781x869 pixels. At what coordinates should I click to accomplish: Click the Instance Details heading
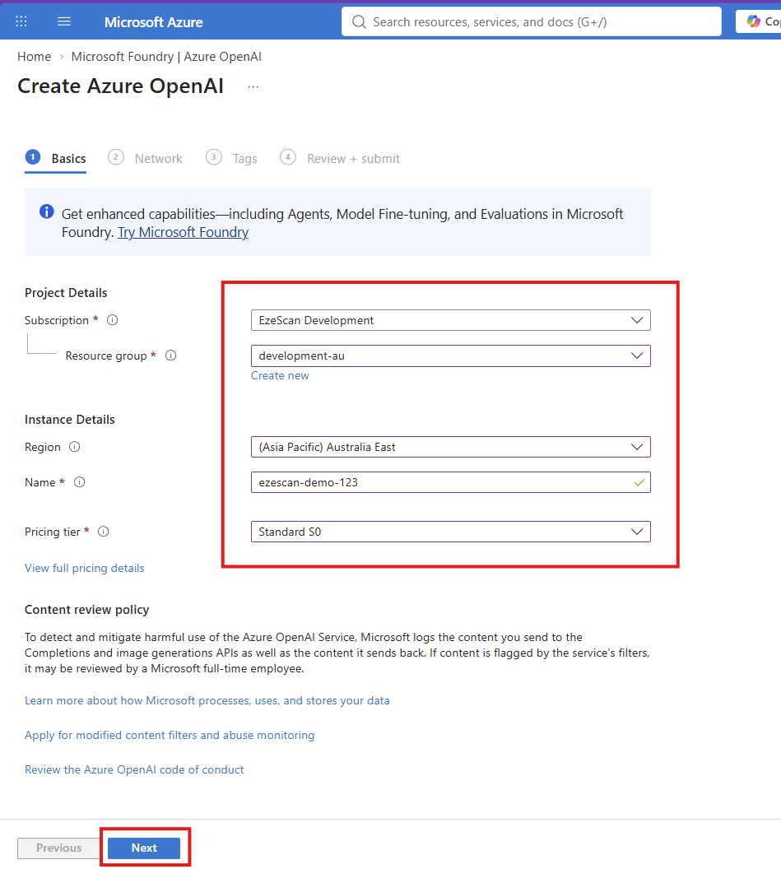pyautogui.click(x=70, y=420)
